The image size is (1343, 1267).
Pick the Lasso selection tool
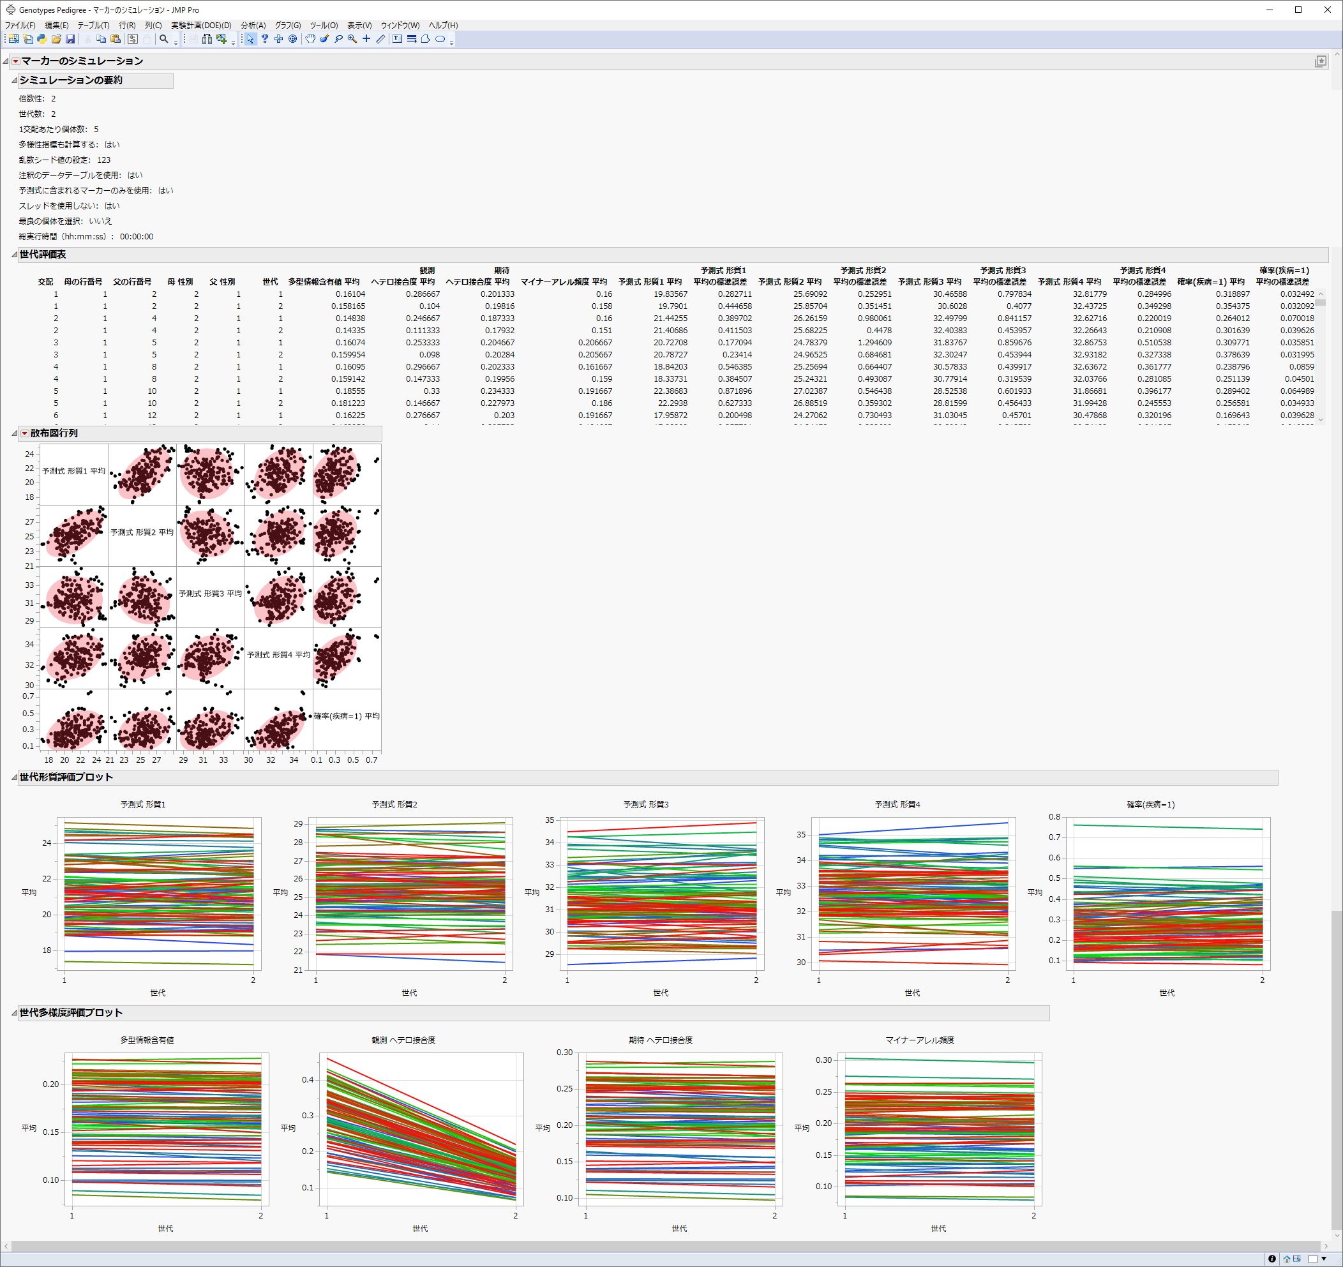[338, 39]
